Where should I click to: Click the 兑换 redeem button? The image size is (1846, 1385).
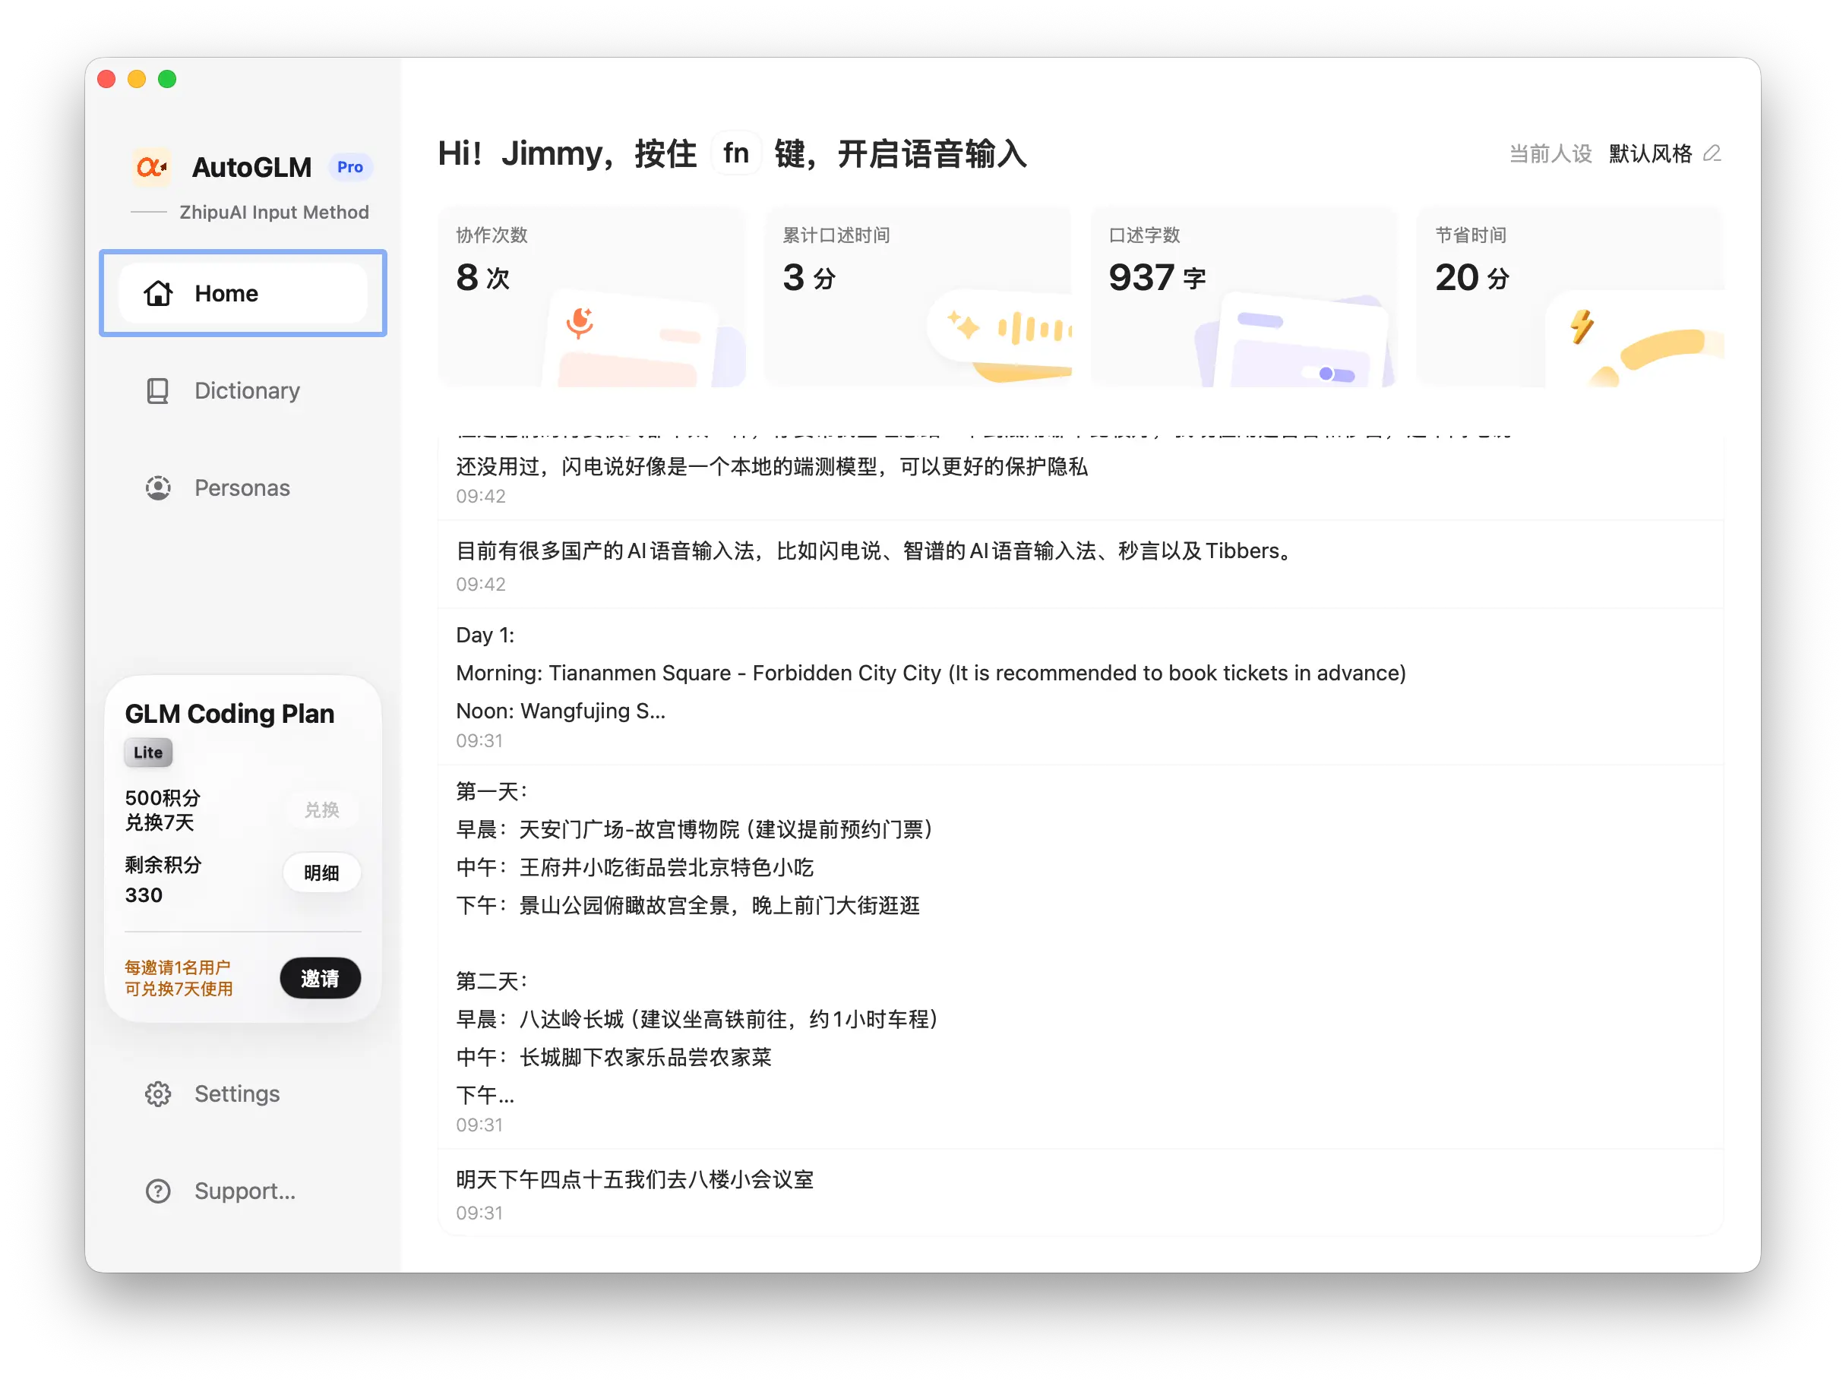pos(321,809)
